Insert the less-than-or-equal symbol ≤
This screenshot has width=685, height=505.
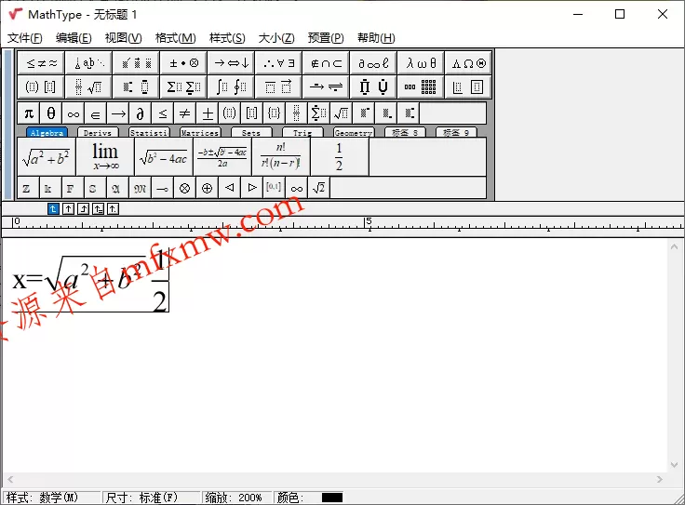(x=163, y=113)
